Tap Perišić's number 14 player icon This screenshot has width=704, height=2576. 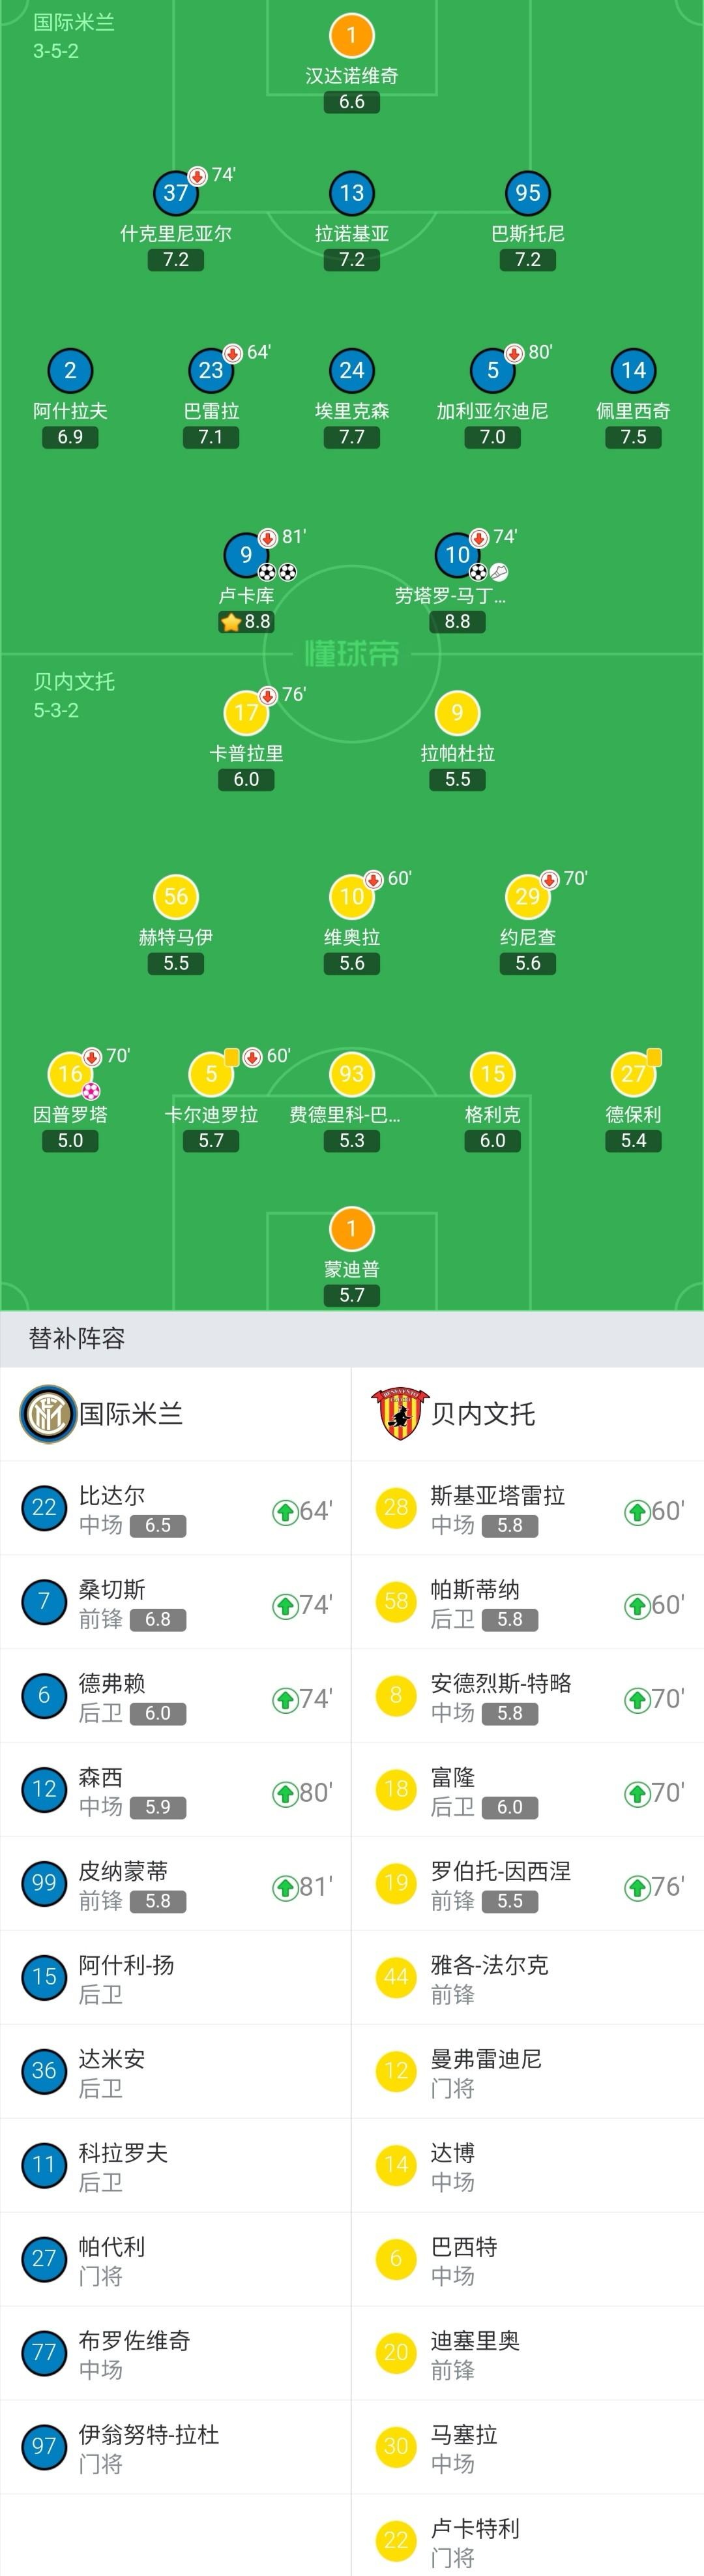(633, 371)
